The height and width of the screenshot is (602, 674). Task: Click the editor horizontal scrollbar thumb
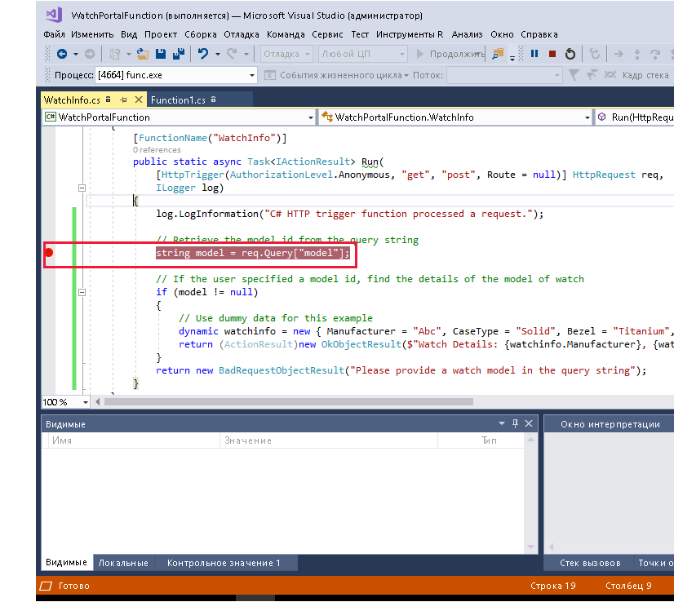click(288, 402)
